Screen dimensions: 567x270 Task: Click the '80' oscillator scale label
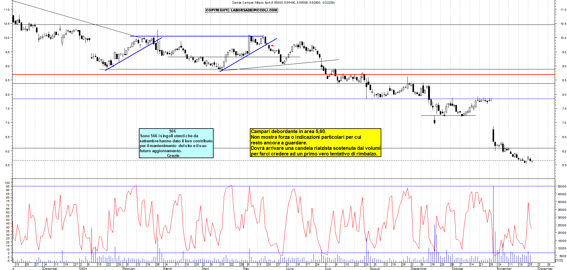tap(8, 198)
